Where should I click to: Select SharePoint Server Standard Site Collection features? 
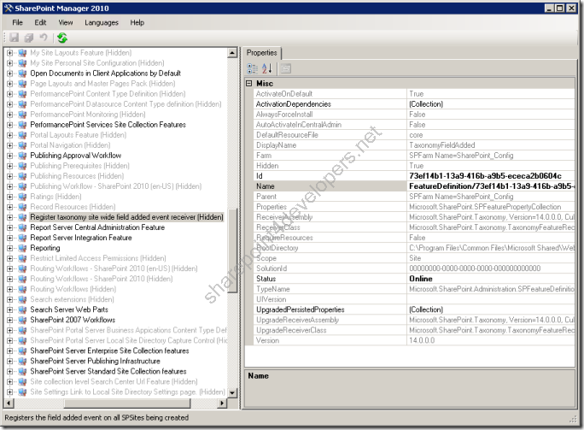click(108, 372)
